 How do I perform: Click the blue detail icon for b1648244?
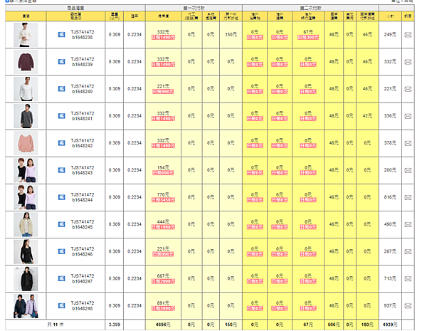point(61,197)
